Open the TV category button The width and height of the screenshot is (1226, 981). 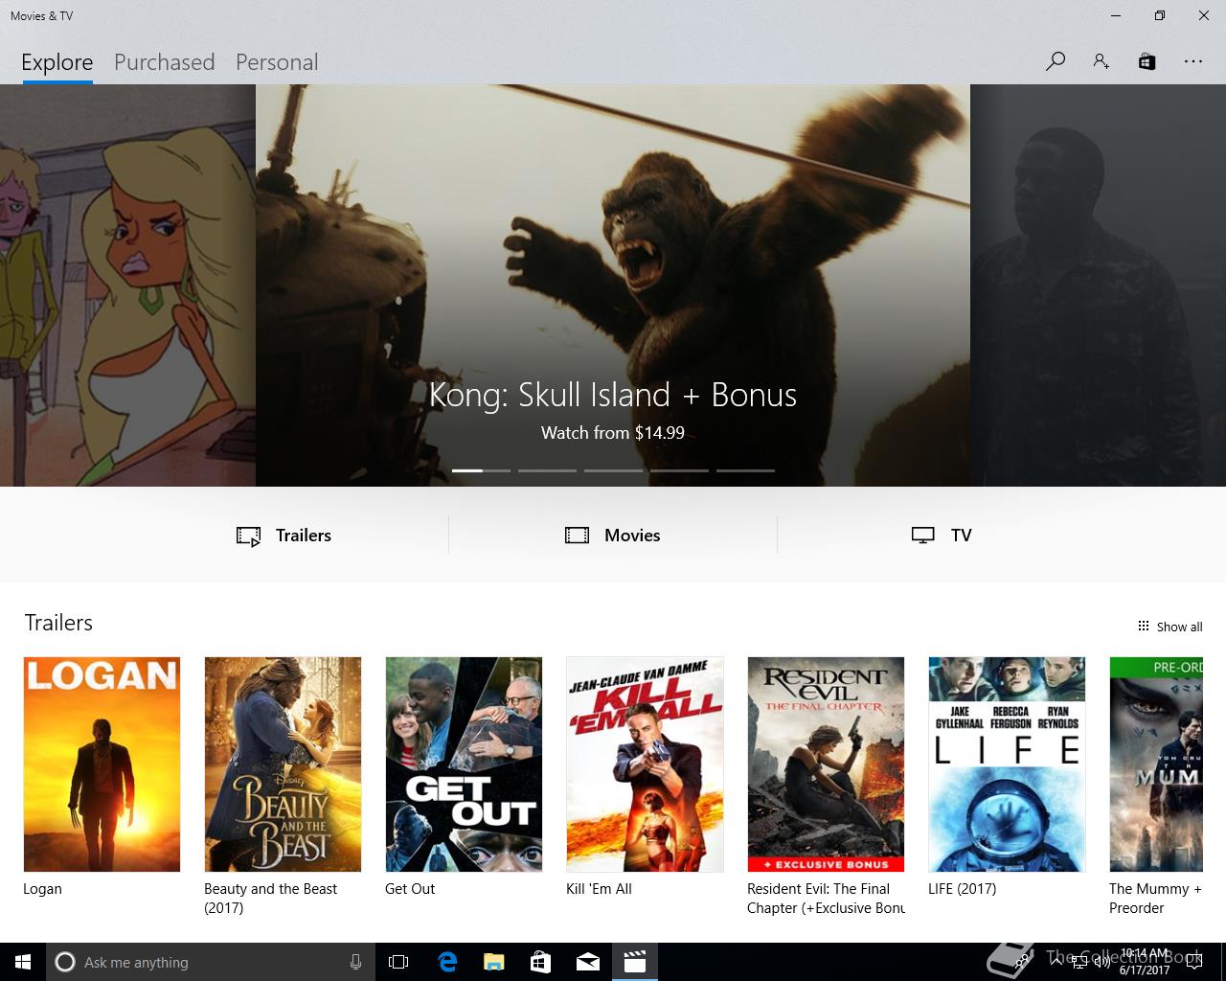coord(942,536)
